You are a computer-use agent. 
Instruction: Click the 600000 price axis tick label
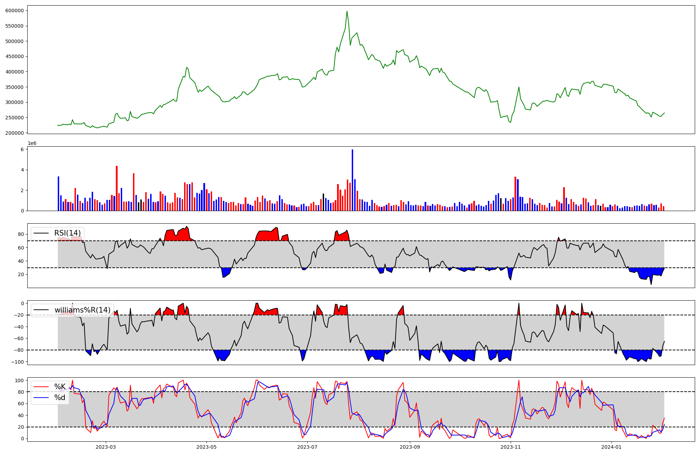15,10
